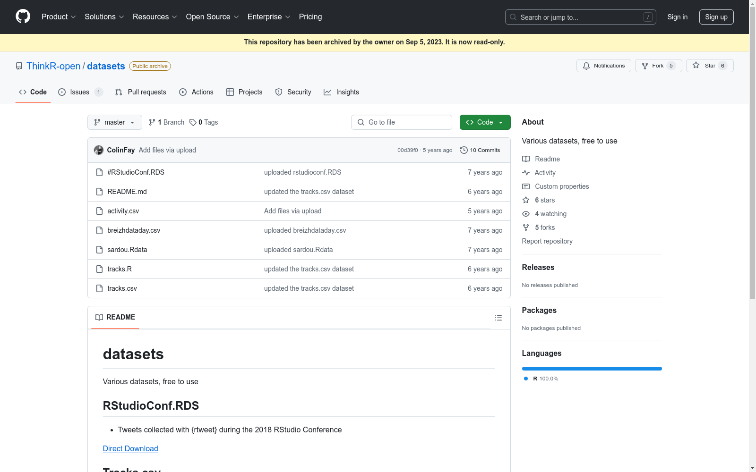This screenshot has width=756, height=472.
Task: Select the Code repository tab
Action: point(33,92)
